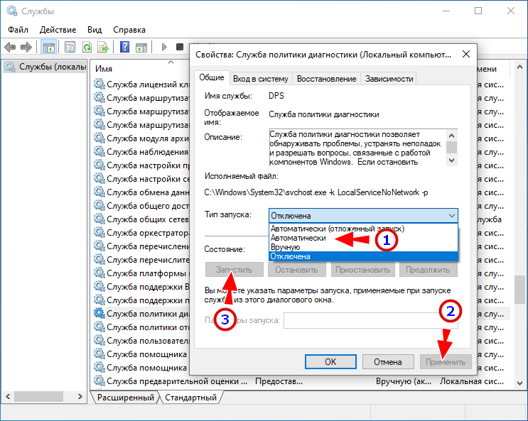Click the Параметры запуска input field
The image size is (528, 421).
point(371,320)
